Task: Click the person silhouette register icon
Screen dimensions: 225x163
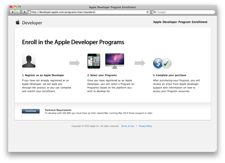Action: tap(29, 61)
